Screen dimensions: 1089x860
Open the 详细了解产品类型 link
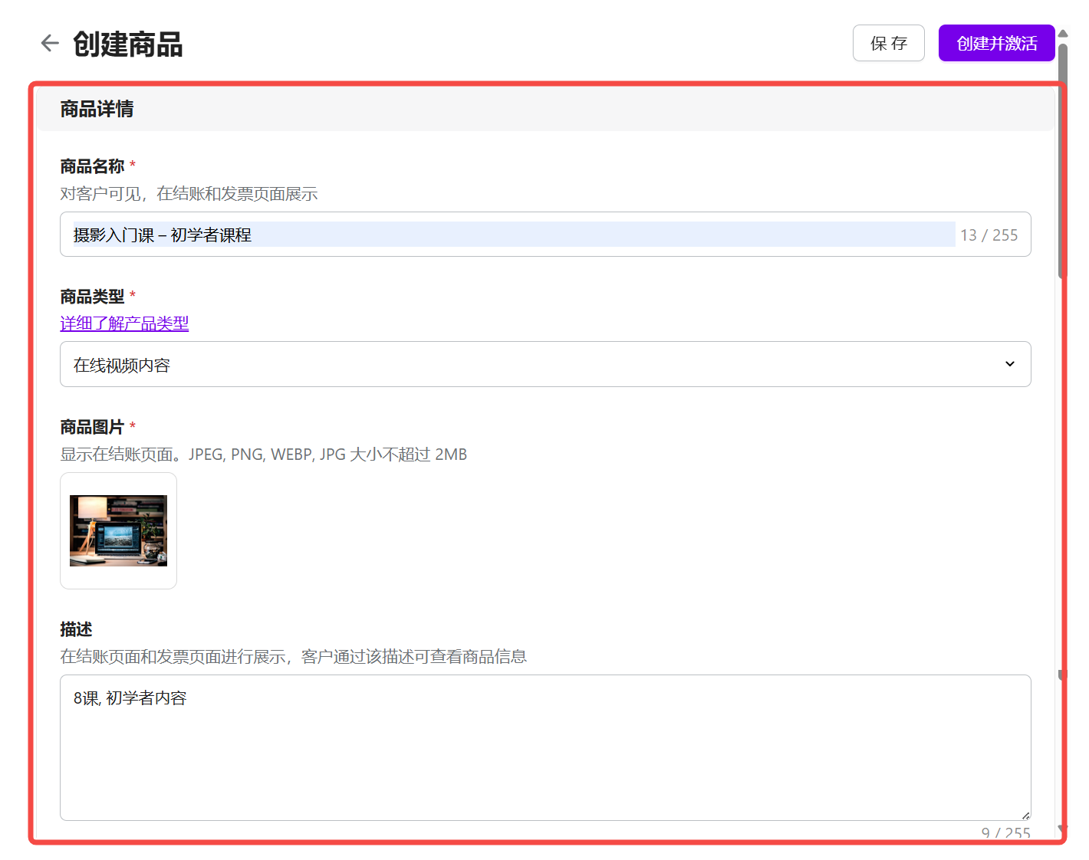124,323
